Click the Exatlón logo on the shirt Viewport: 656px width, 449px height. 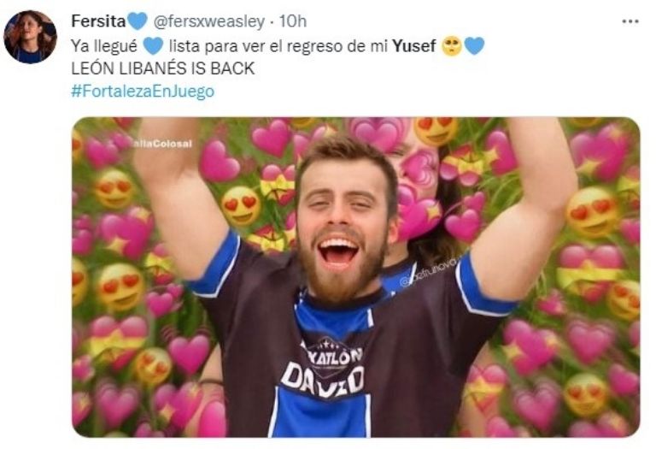331,353
